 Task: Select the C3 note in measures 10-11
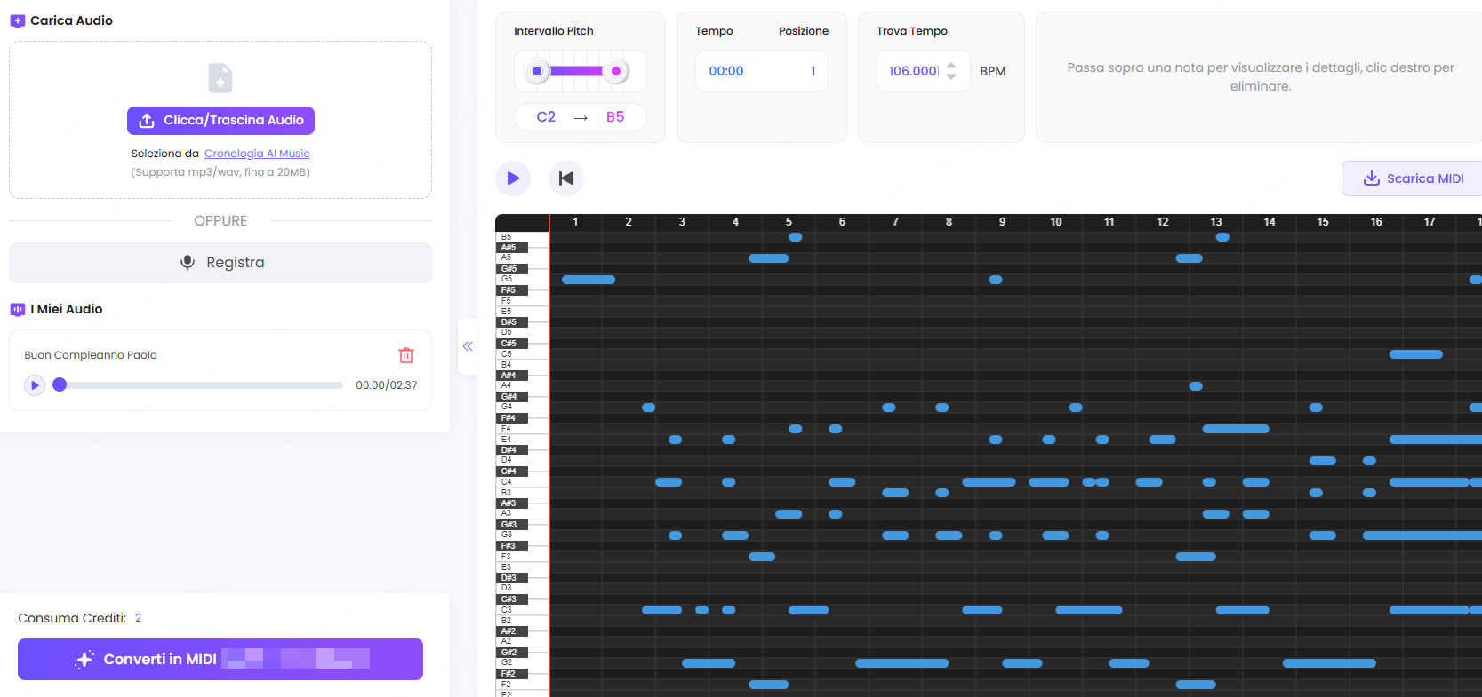coord(1089,610)
